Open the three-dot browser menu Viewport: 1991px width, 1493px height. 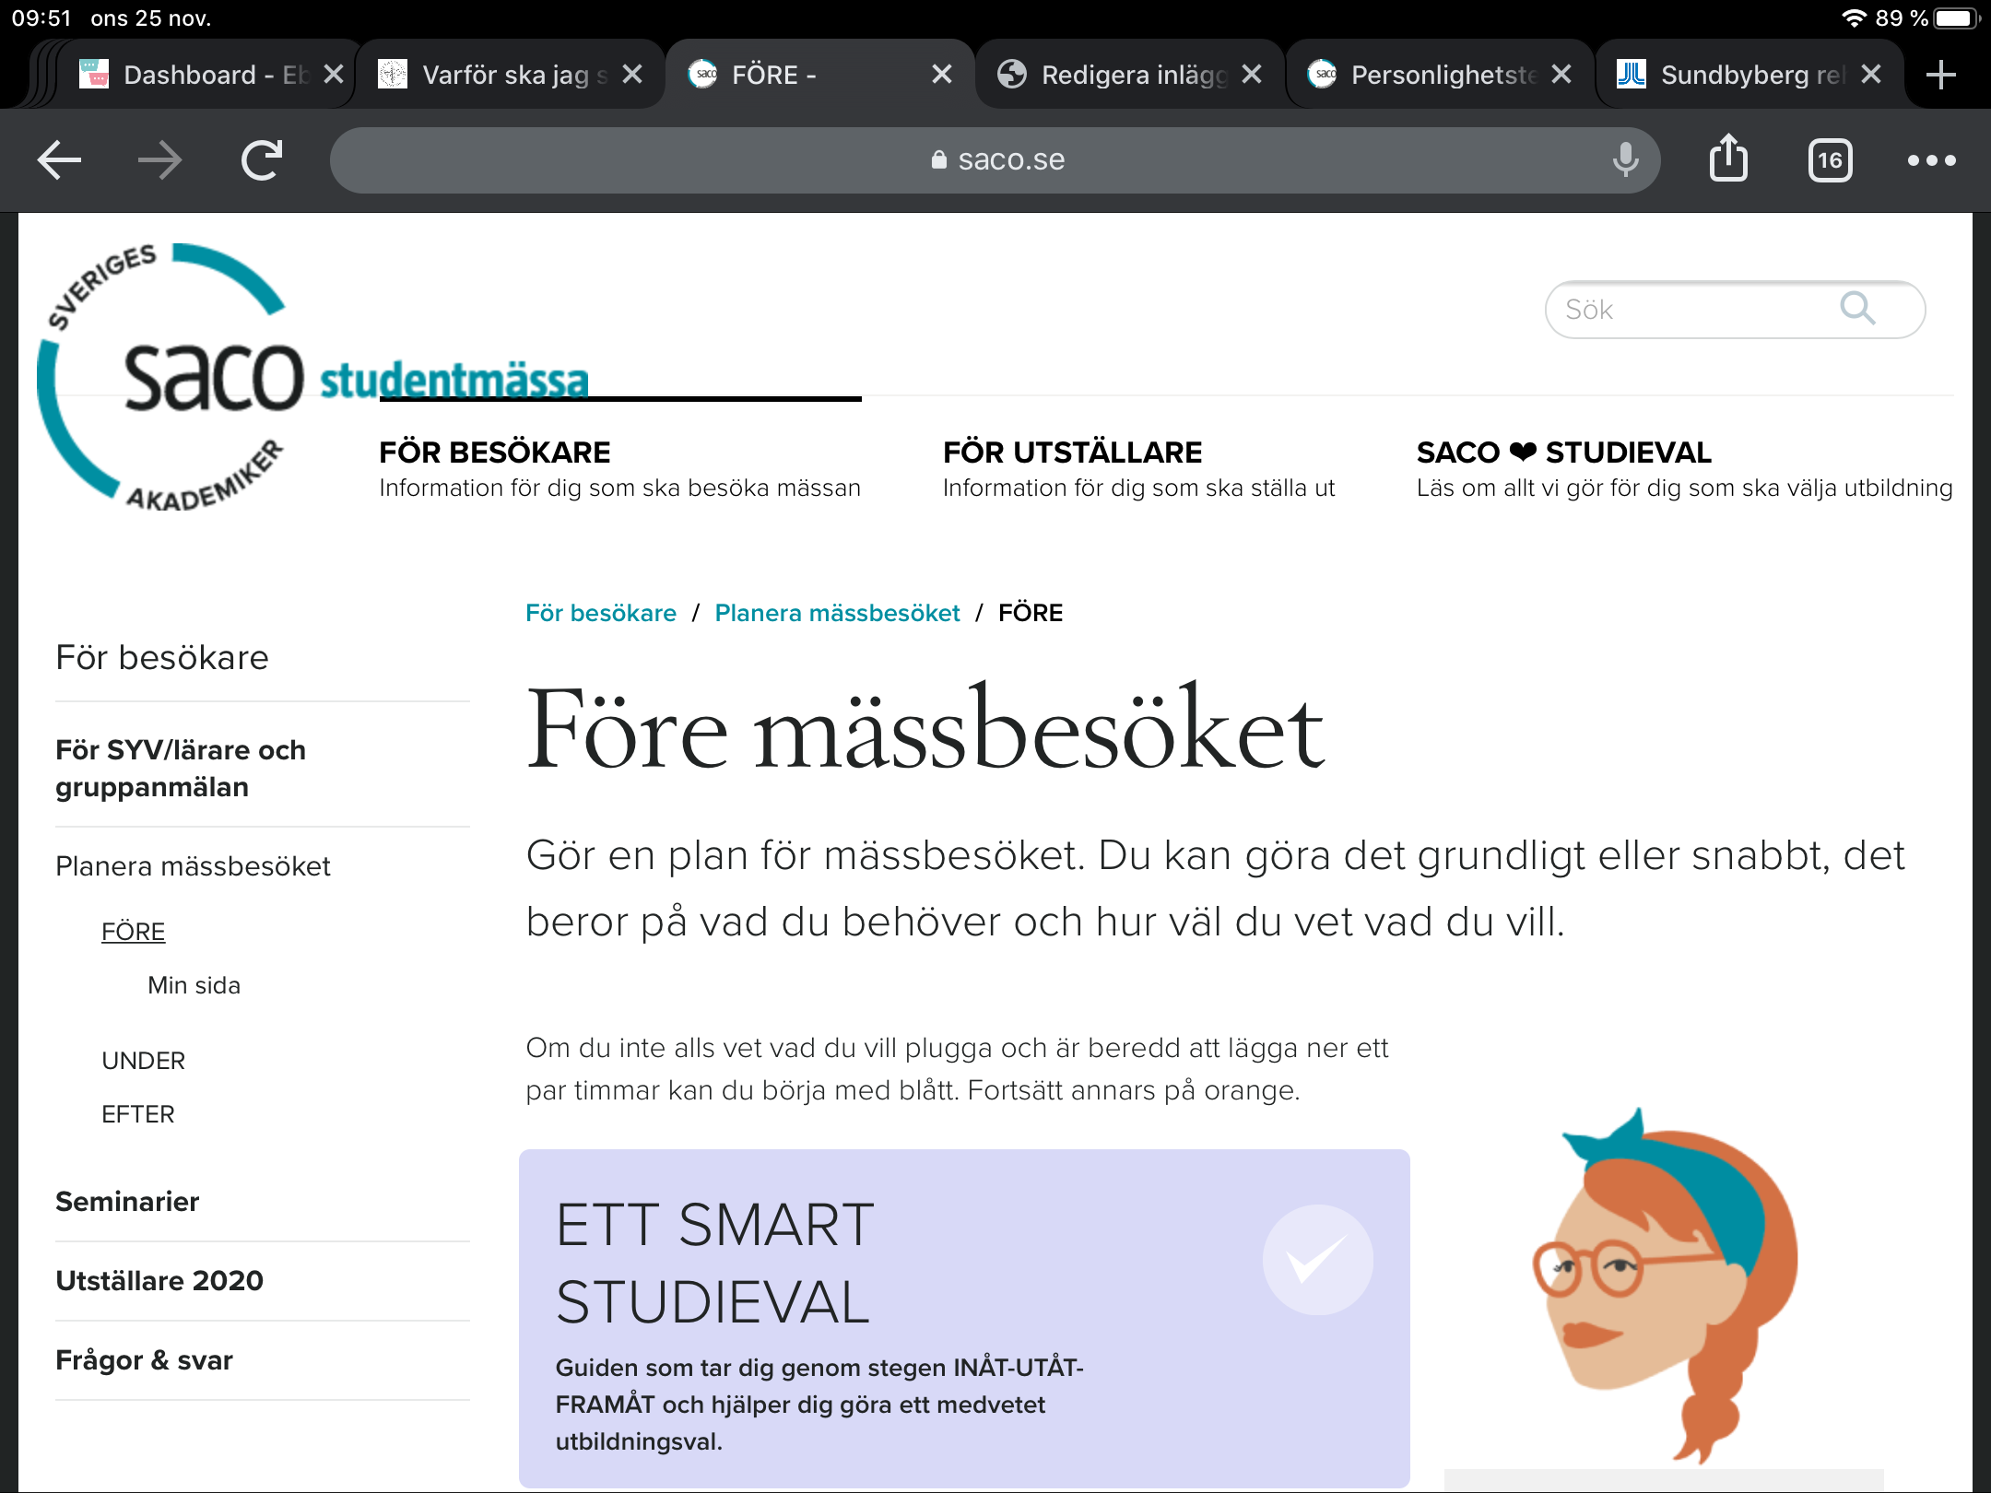click(1931, 161)
